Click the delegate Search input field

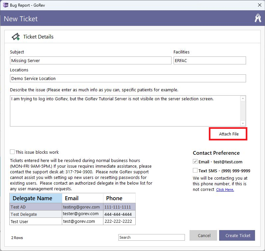151,237
